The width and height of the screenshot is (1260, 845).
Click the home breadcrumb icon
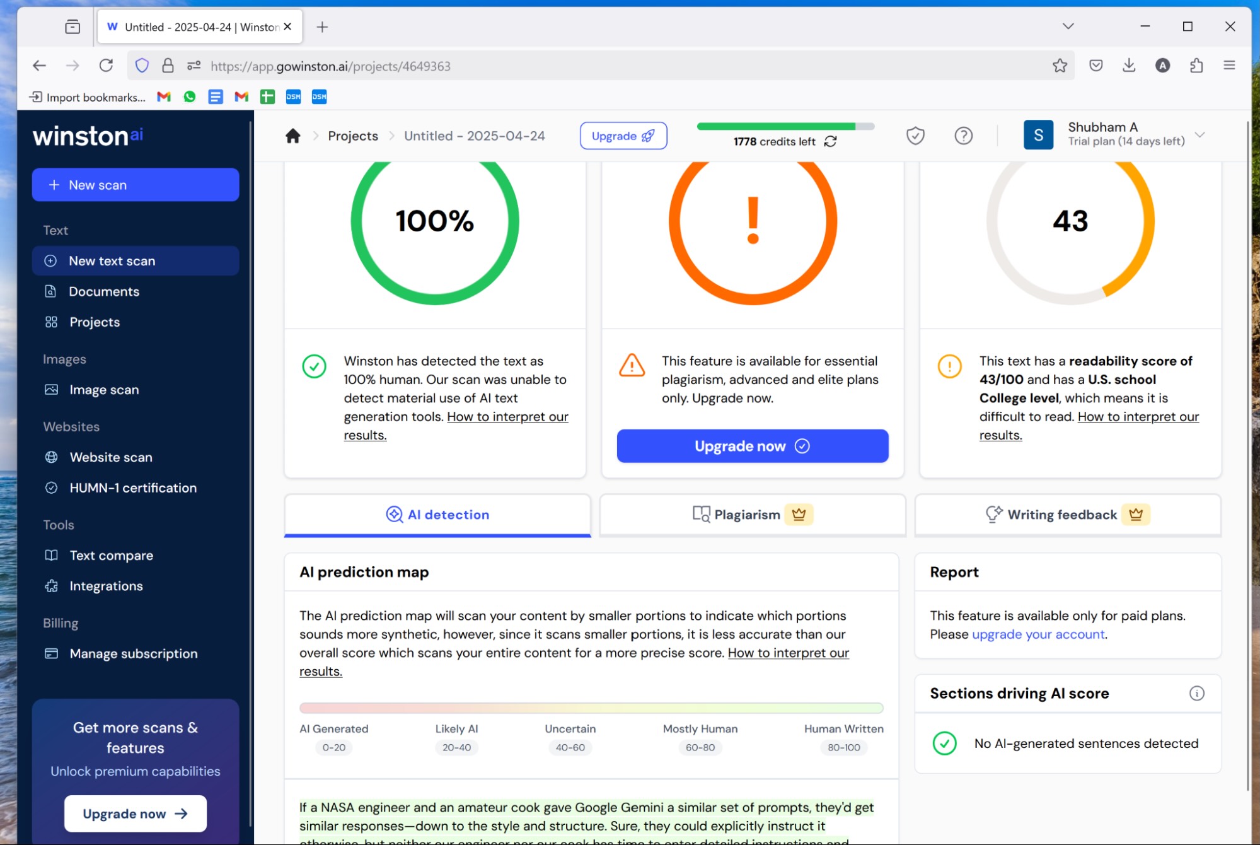pos(292,135)
